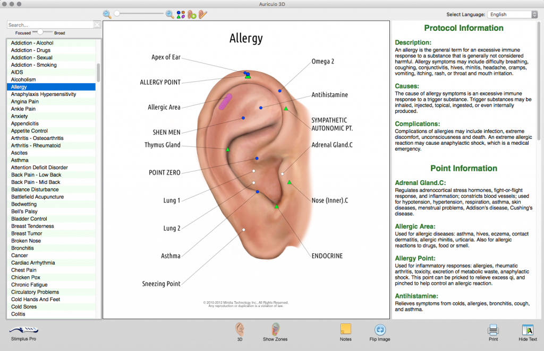The width and height of the screenshot is (544, 351).
Task: Click the pink Allergic Area zone on the ear
Action: click(x=225, y=102)
